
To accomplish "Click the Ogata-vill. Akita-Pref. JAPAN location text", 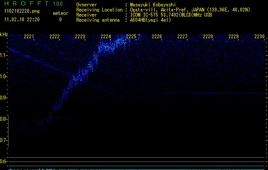I will tap(190, 10).
